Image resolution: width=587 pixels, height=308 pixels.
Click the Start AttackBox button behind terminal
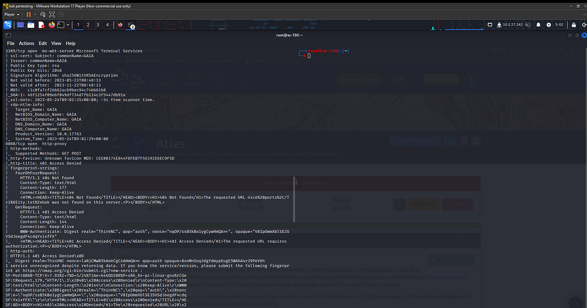tap(415, 141)
